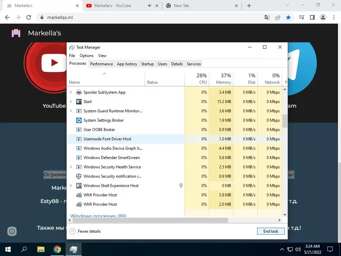The width and height of the screenshot is (341, 256).
Task: Open Chrome tab search dropdown
Action: coord(287,5)
